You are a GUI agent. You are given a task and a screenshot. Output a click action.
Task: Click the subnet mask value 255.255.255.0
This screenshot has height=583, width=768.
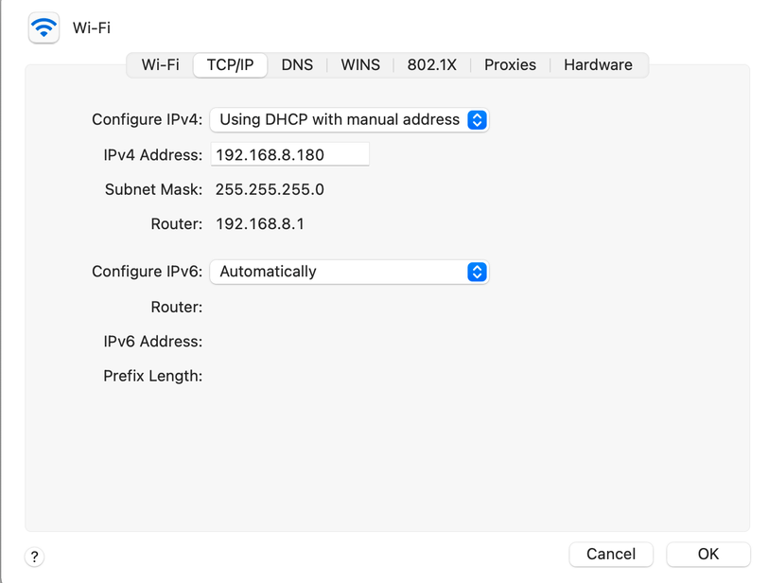pos(270,189)
